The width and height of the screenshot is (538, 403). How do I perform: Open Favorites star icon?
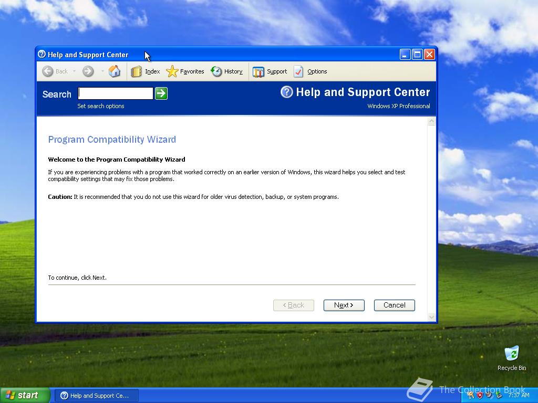coord(172,71)
